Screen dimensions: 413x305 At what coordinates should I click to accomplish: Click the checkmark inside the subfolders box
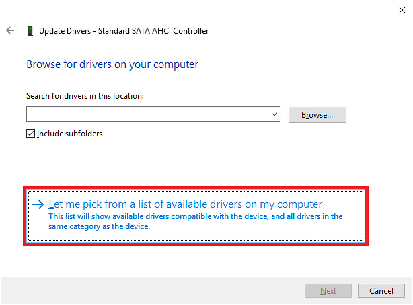pyautogui.click(x=30, y=134)
